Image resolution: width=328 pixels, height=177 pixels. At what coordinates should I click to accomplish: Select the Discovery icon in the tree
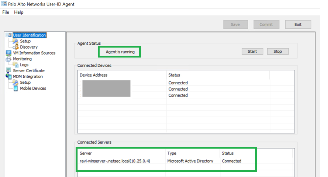coord(15,47)
